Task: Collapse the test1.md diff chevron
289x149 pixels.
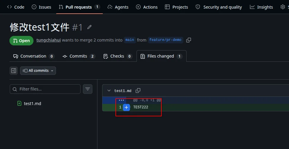Action: [109, 91]
